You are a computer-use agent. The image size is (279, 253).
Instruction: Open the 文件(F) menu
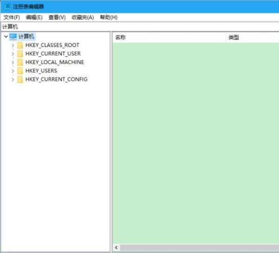[x=12, y=17]
